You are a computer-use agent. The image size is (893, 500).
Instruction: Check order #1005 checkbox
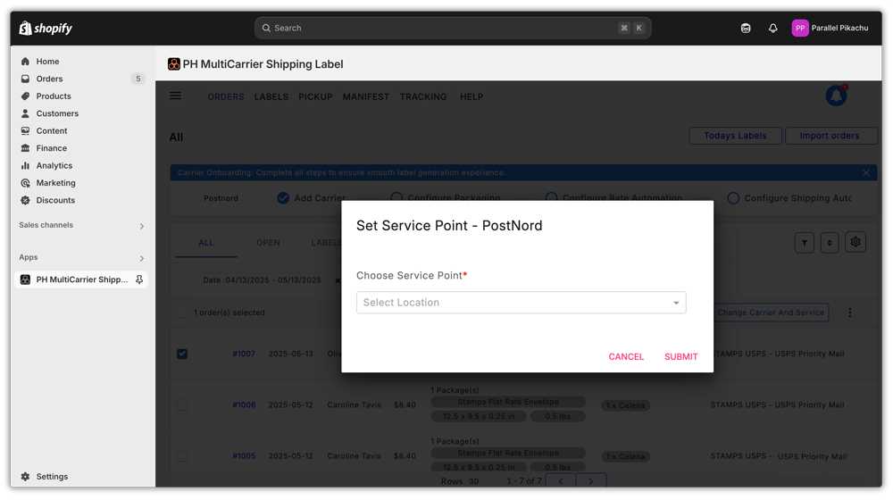pyautogui.click(x=182, y=456)
